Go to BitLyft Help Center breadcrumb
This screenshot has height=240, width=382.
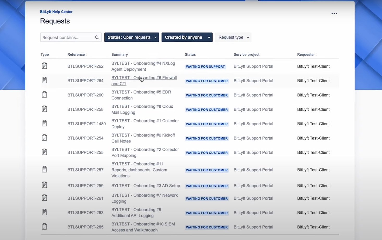[56, 12]
